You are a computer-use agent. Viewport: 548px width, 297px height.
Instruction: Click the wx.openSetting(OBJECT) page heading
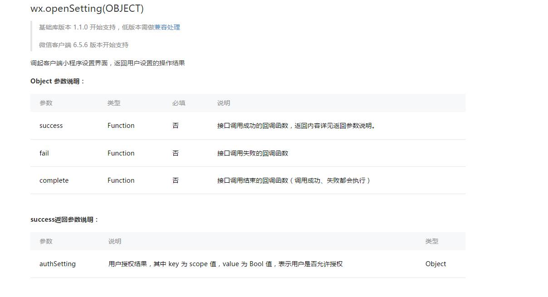(x=87, y=8)
